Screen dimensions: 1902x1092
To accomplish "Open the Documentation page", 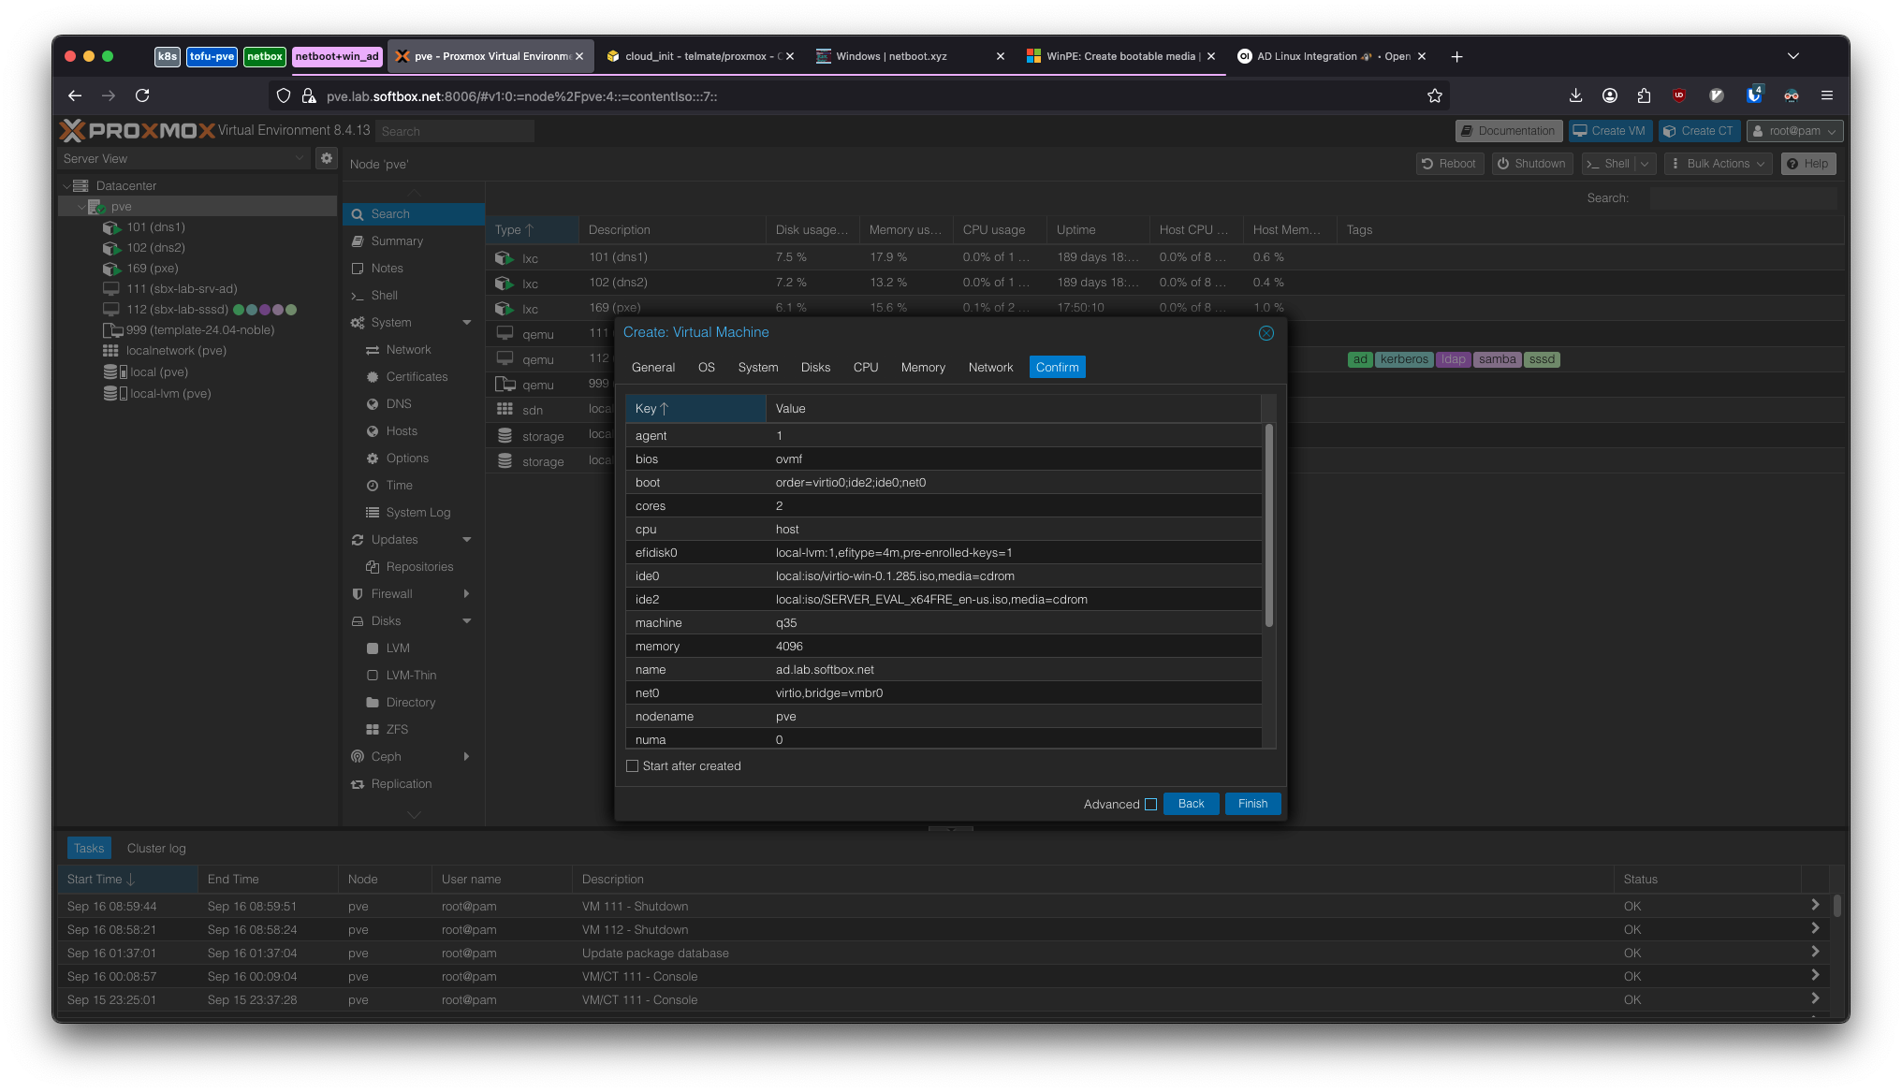I will pos(1508,130).
